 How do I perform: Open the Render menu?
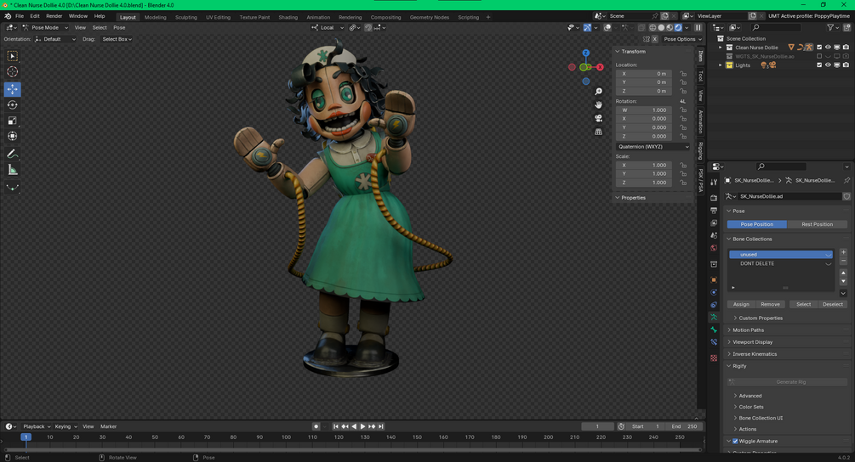tap(54, 16)
